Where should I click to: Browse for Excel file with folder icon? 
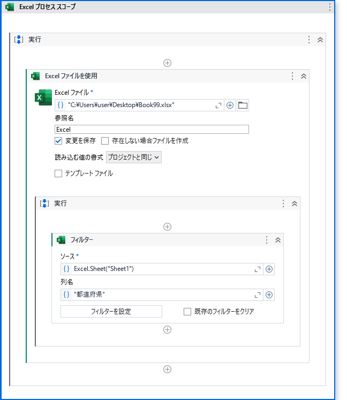(x=243, y=105)
